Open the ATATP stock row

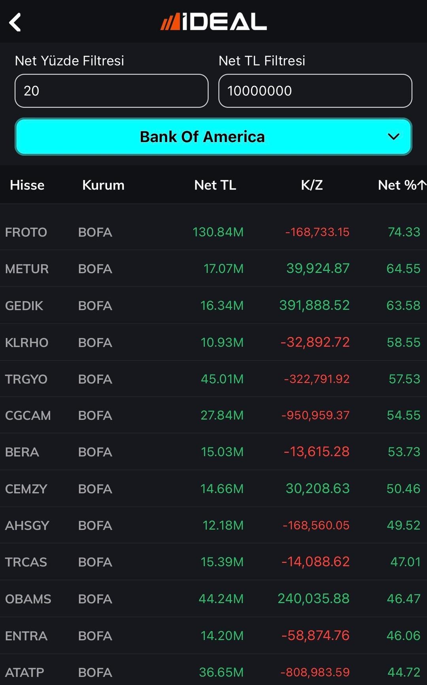pos(213,671)
